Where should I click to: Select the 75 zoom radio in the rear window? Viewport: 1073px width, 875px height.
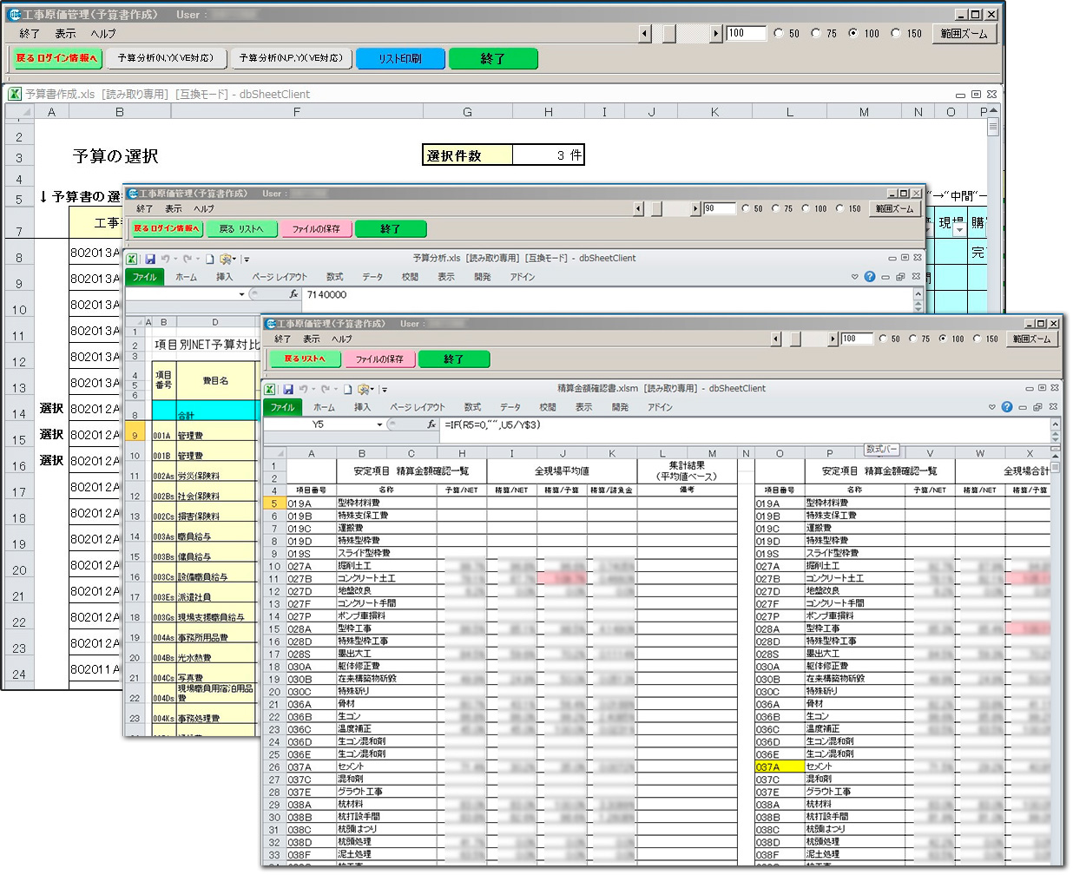[x=816, y=33]
